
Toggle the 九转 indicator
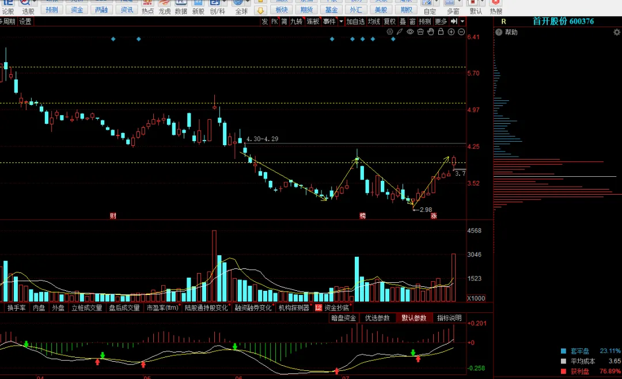297,21
